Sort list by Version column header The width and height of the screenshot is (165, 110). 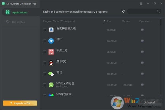point(126,21)
